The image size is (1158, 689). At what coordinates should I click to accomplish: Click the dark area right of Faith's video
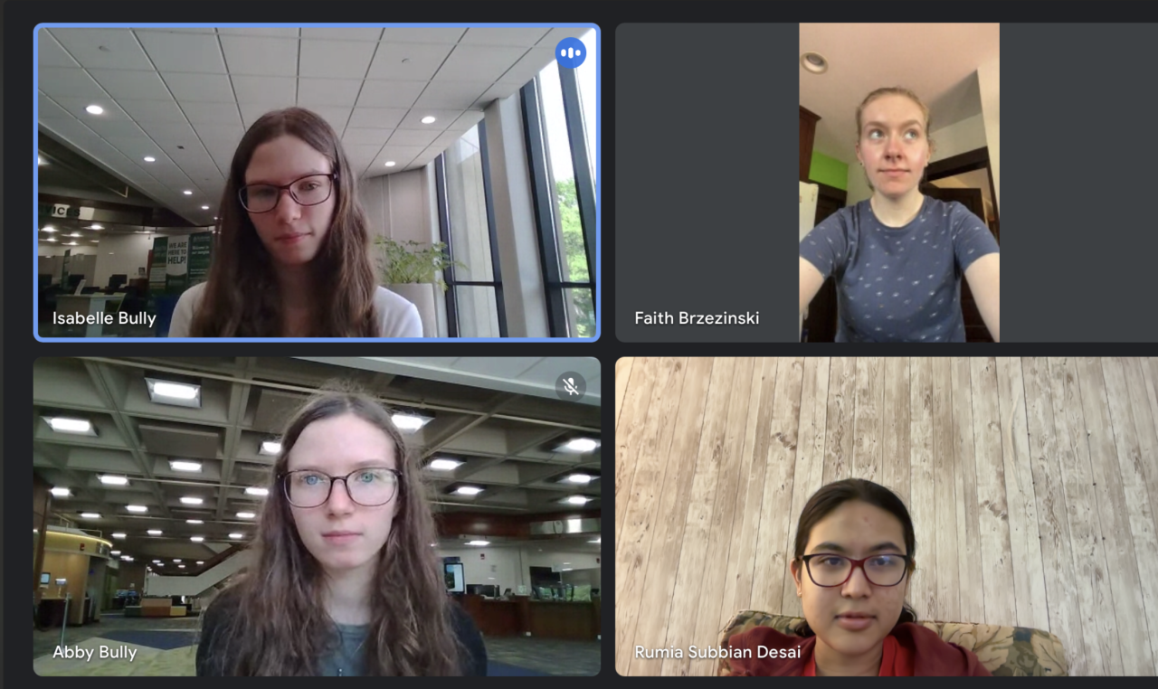1078,183
